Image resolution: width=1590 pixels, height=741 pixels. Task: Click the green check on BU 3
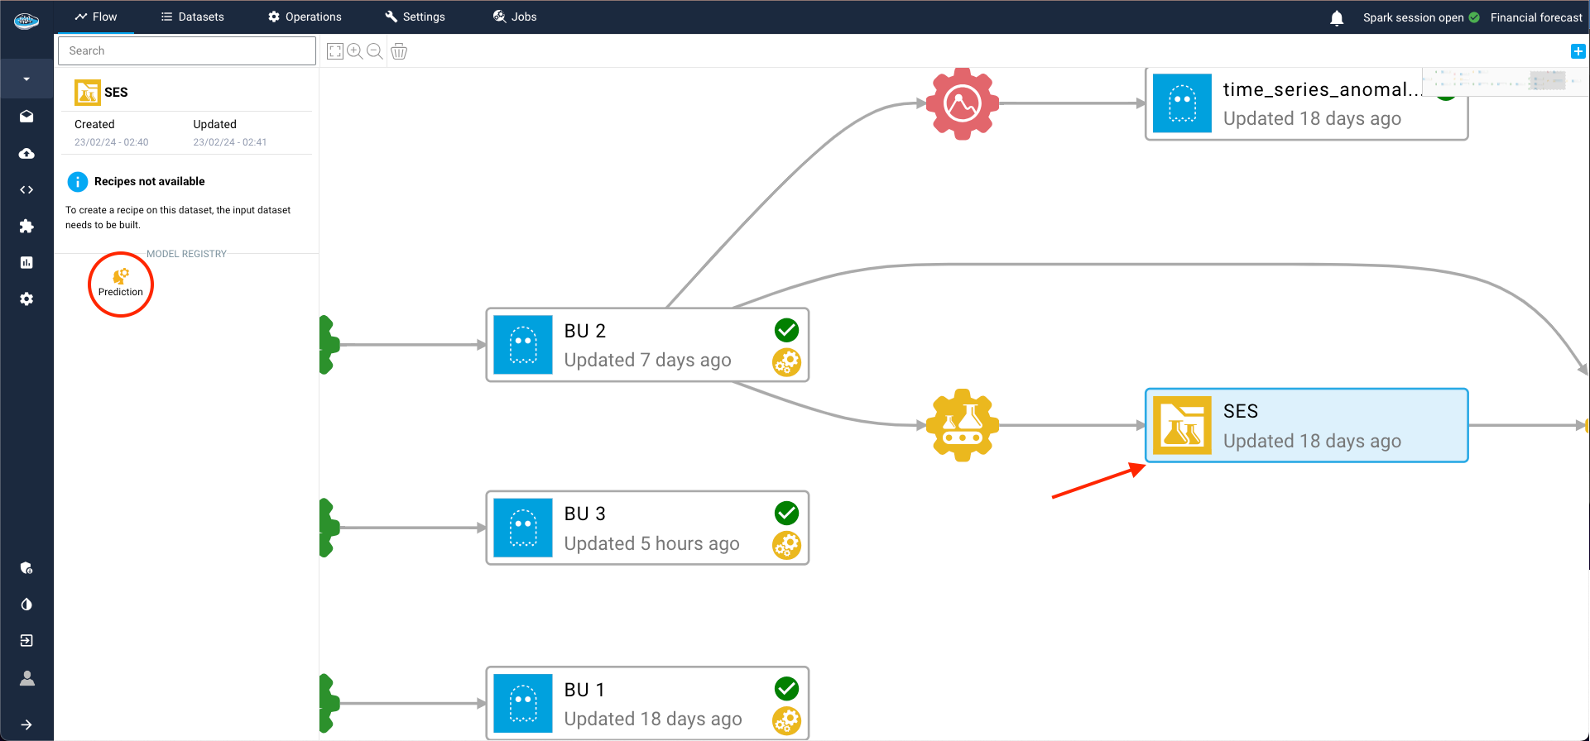point(786,513)
